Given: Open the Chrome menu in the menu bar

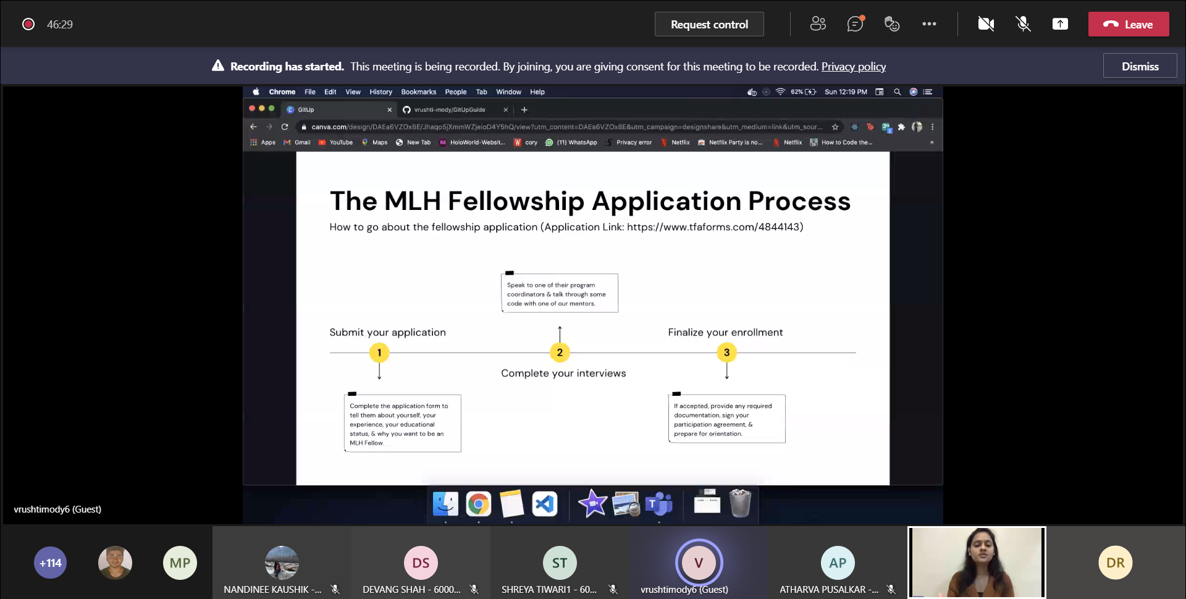Looking at the screenshot, I should coord(282,91).
